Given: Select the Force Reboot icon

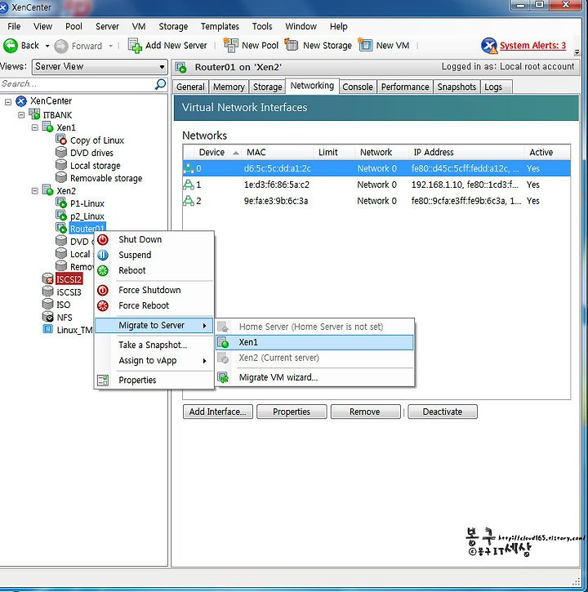Looking at the screenshot, I should 103,306.
